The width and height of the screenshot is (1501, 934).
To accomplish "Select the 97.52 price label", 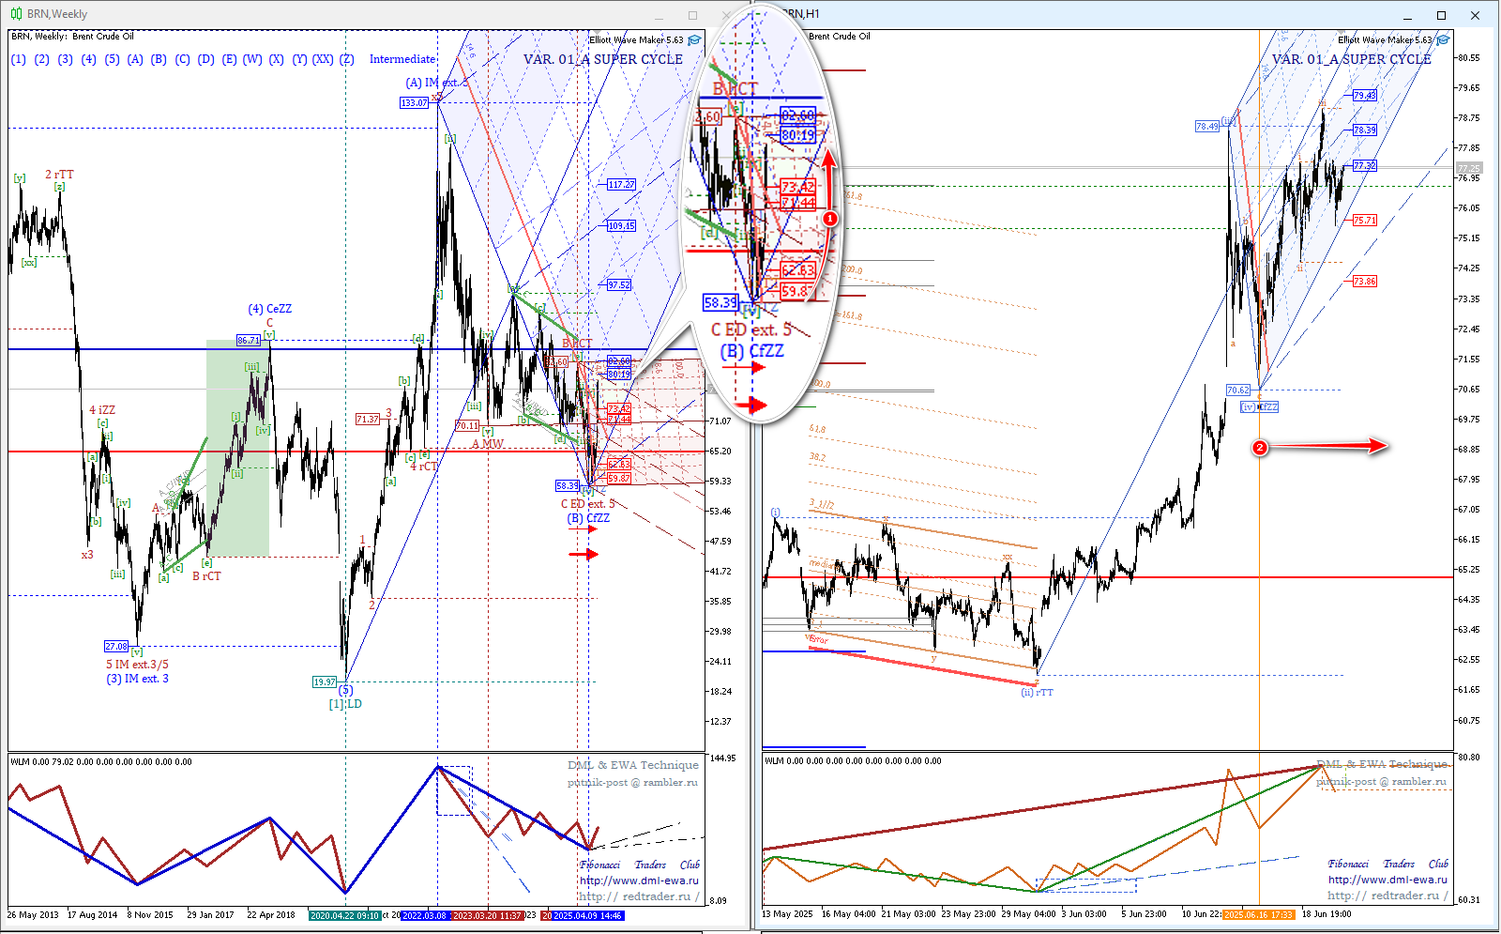I will coord(619,285).
